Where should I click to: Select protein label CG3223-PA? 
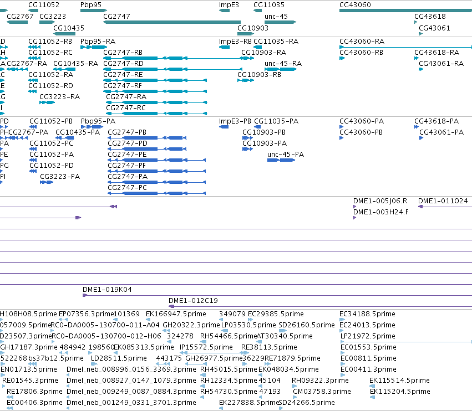(x=60, y=176)
